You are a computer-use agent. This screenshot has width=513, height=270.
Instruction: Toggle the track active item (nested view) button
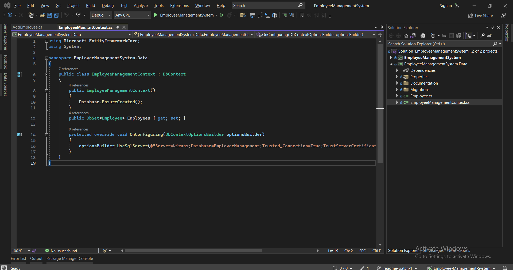(x=469, y=36)
